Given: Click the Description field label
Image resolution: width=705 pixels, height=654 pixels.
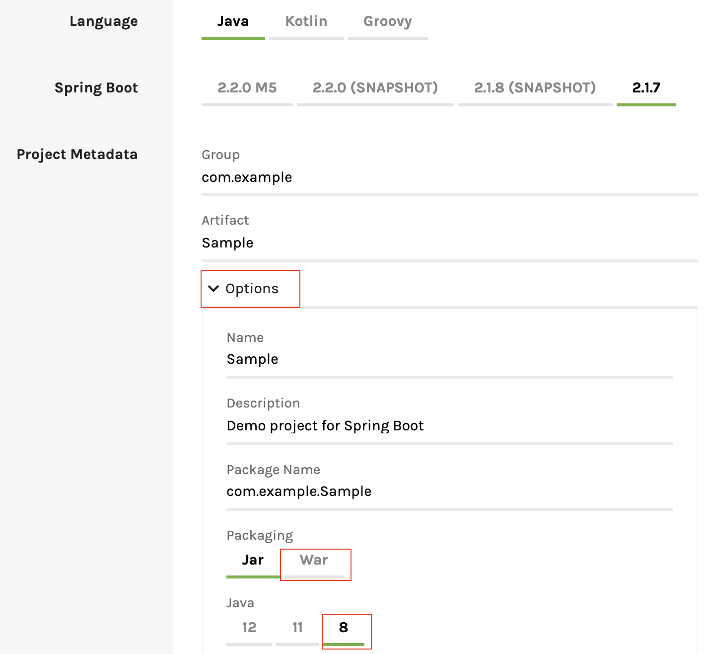Looking at the screenshot, I should (x=263, y=404).
